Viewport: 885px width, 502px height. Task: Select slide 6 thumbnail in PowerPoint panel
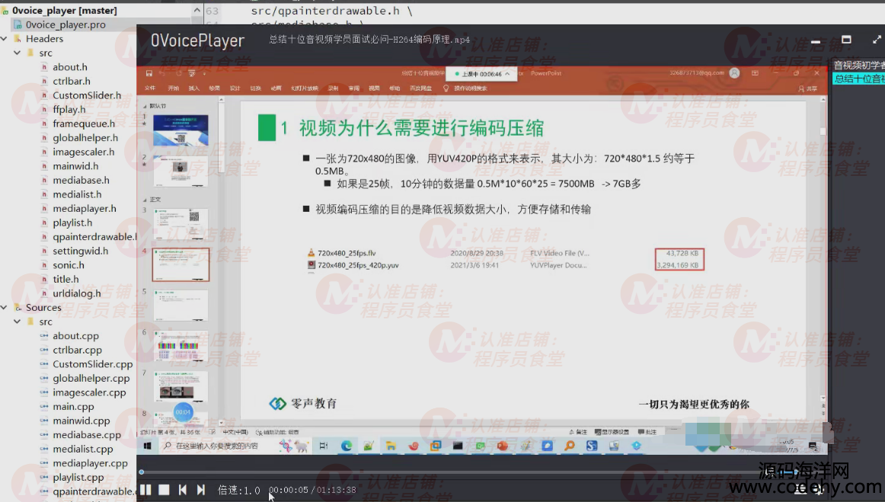(181, 346)
